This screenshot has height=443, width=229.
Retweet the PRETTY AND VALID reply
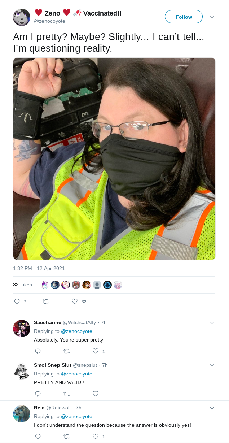[67, 394]
